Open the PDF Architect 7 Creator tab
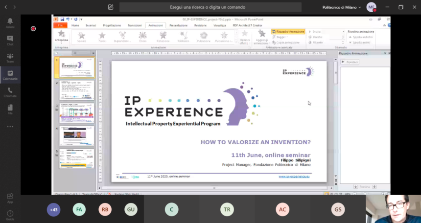 click(247, 25)
